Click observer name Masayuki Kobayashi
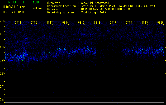Viewport: 166px width, 105px height. (95, 3)
